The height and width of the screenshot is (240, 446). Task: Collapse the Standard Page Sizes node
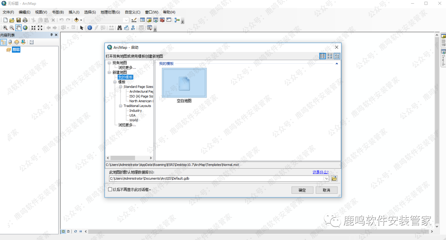pyautogui.click(x=121, y=87)
